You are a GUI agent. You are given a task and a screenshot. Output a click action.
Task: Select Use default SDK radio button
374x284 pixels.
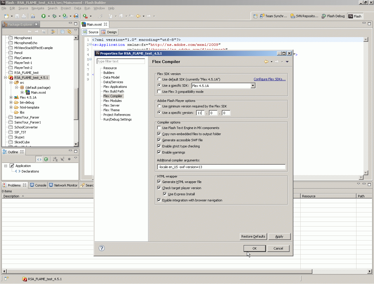click(x=159, y=79)
